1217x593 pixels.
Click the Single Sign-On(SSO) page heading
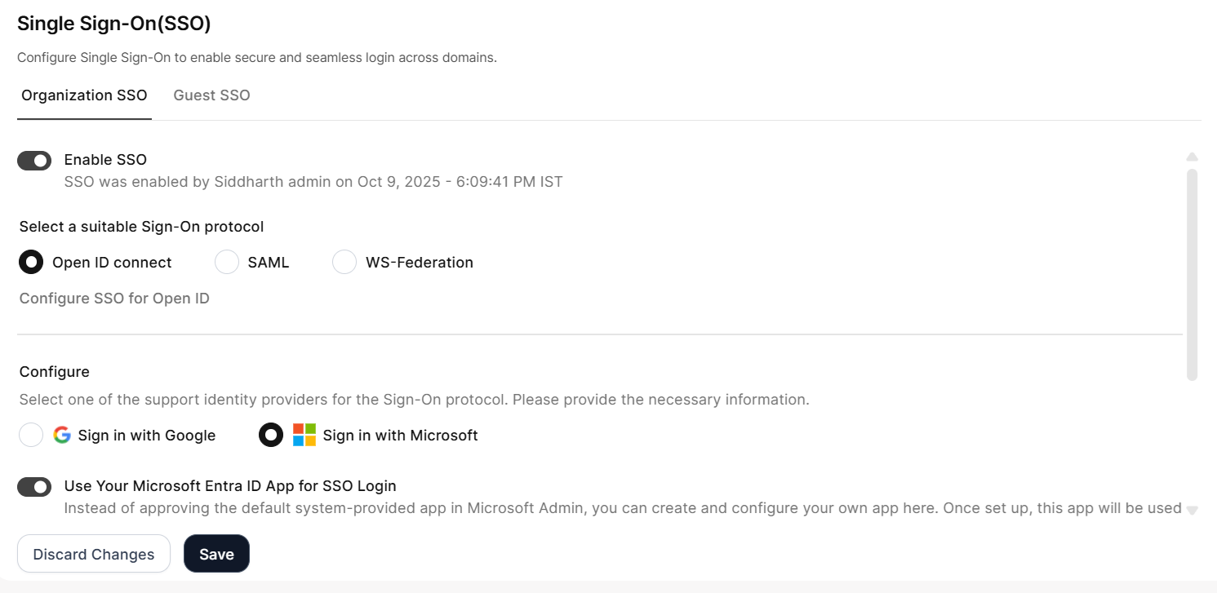click(114, 24)
